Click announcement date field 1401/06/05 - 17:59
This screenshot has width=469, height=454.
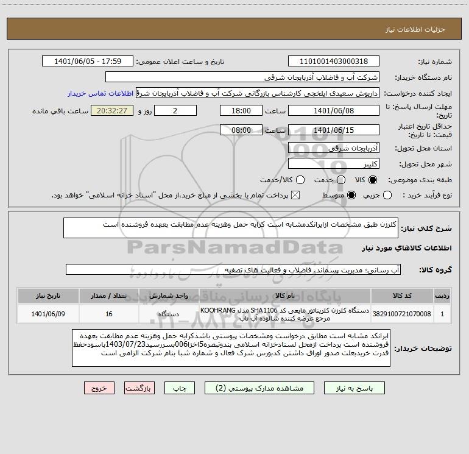[88, 62]
